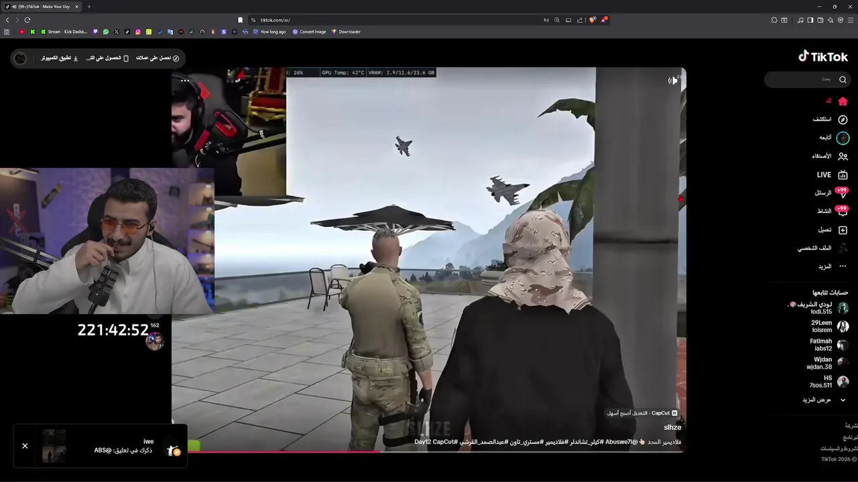Image resolution: width=858 pixels, height=482 pixels.
Task: Click the @Abuswe7l mention in caption
Action: point(621,442)
